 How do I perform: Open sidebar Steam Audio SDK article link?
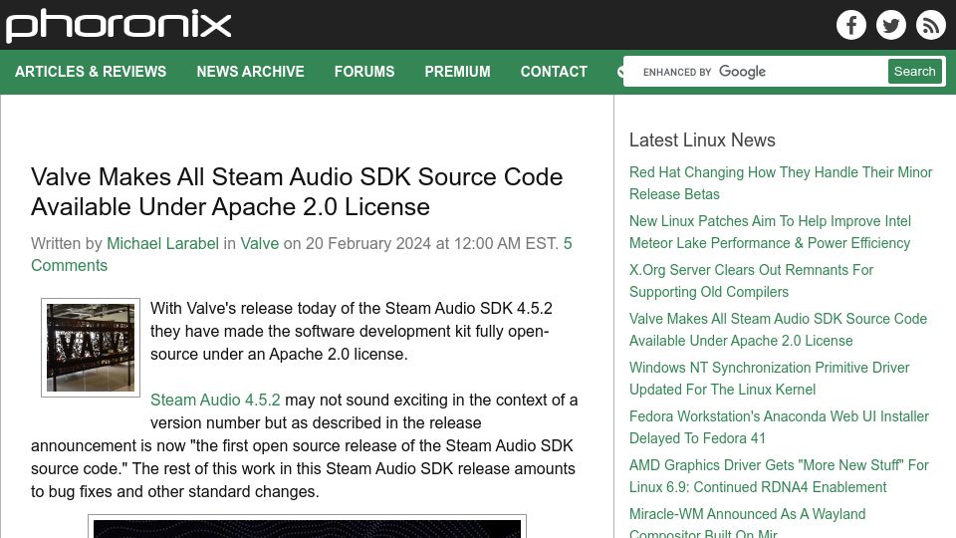point(778,330)
